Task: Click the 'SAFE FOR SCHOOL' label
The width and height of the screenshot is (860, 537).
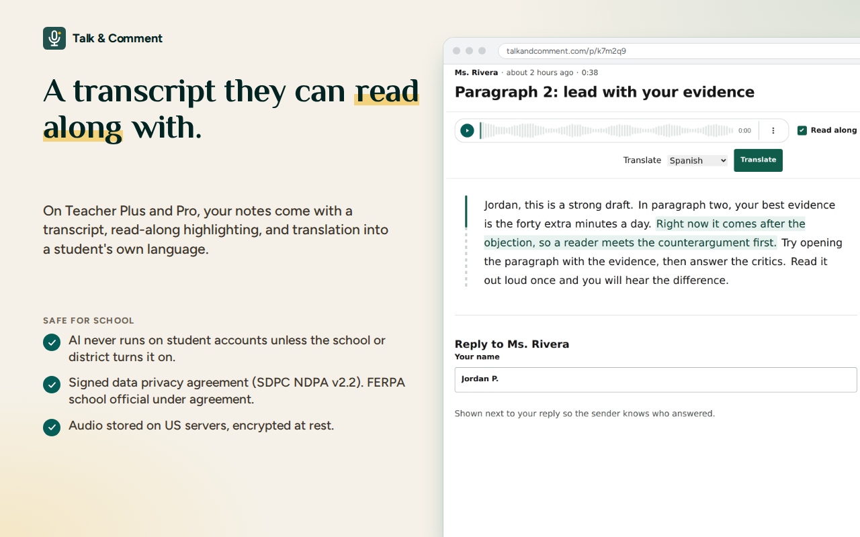Action: pos(89,321)
